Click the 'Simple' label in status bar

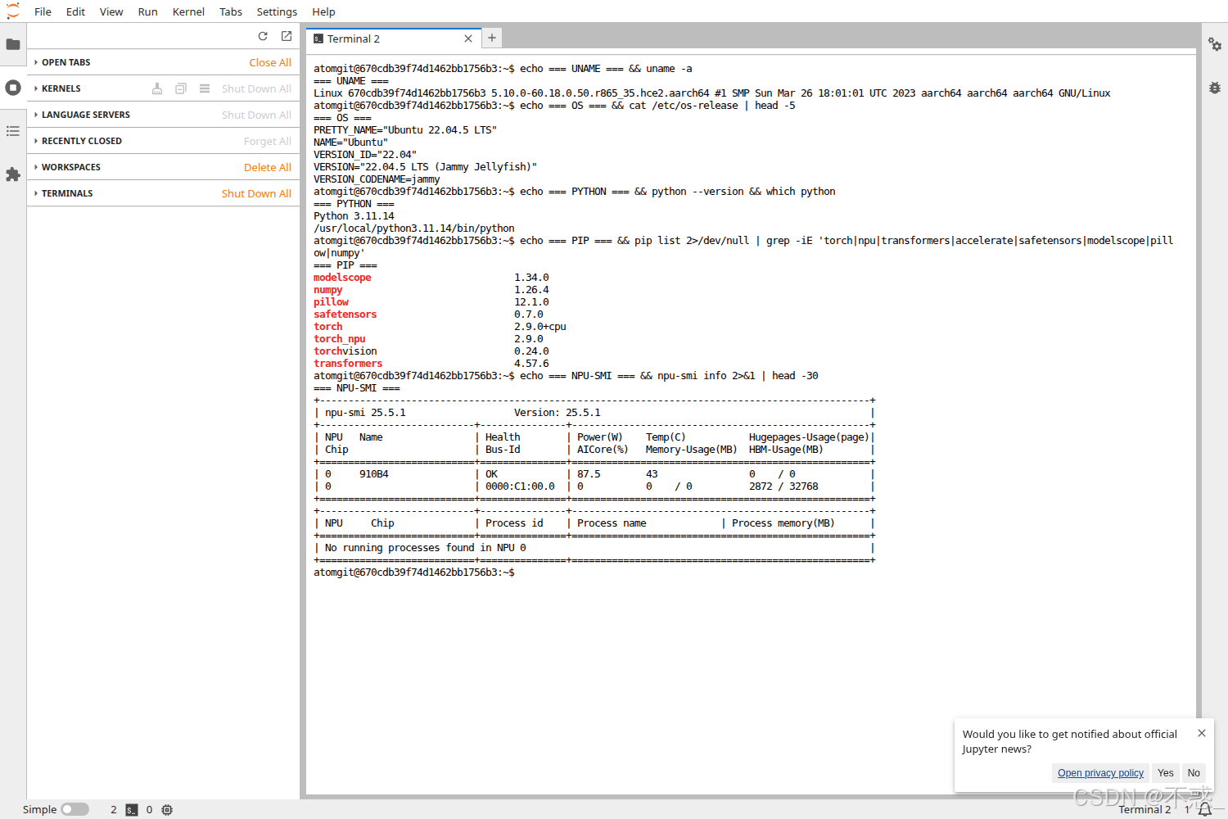(39, 809)
